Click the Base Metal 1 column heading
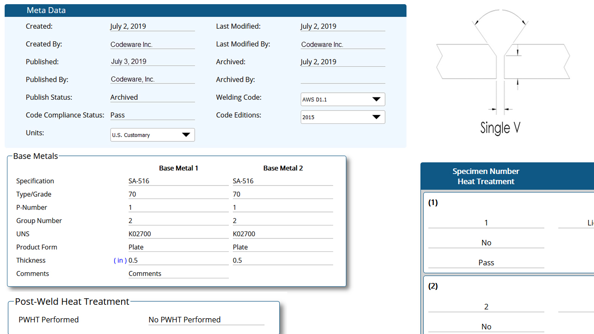This screenshot has width=594, height=334. tap(179, 168)
